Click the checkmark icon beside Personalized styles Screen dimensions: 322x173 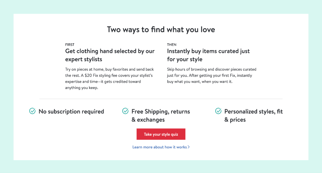(218, 111)
